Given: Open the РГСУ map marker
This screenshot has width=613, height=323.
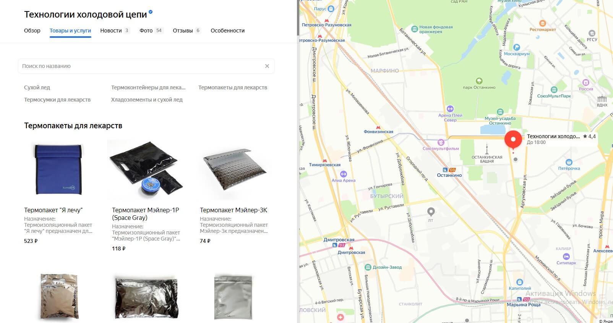Looking at the screenshot, I should pos(592,33).
